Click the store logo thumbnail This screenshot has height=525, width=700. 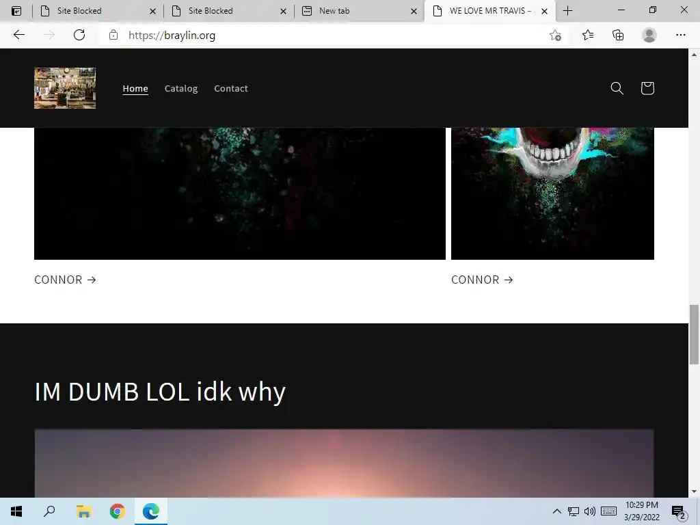pyautogui.click(x=65, y=88)
